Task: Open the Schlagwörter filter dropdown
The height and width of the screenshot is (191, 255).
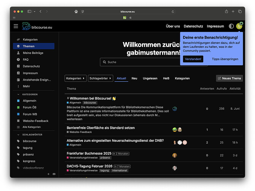Action: click(100, 78)
